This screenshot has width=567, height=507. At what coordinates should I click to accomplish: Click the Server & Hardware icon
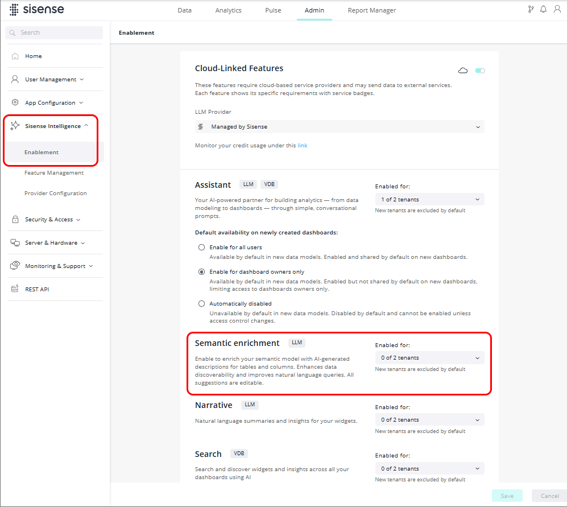15,242
